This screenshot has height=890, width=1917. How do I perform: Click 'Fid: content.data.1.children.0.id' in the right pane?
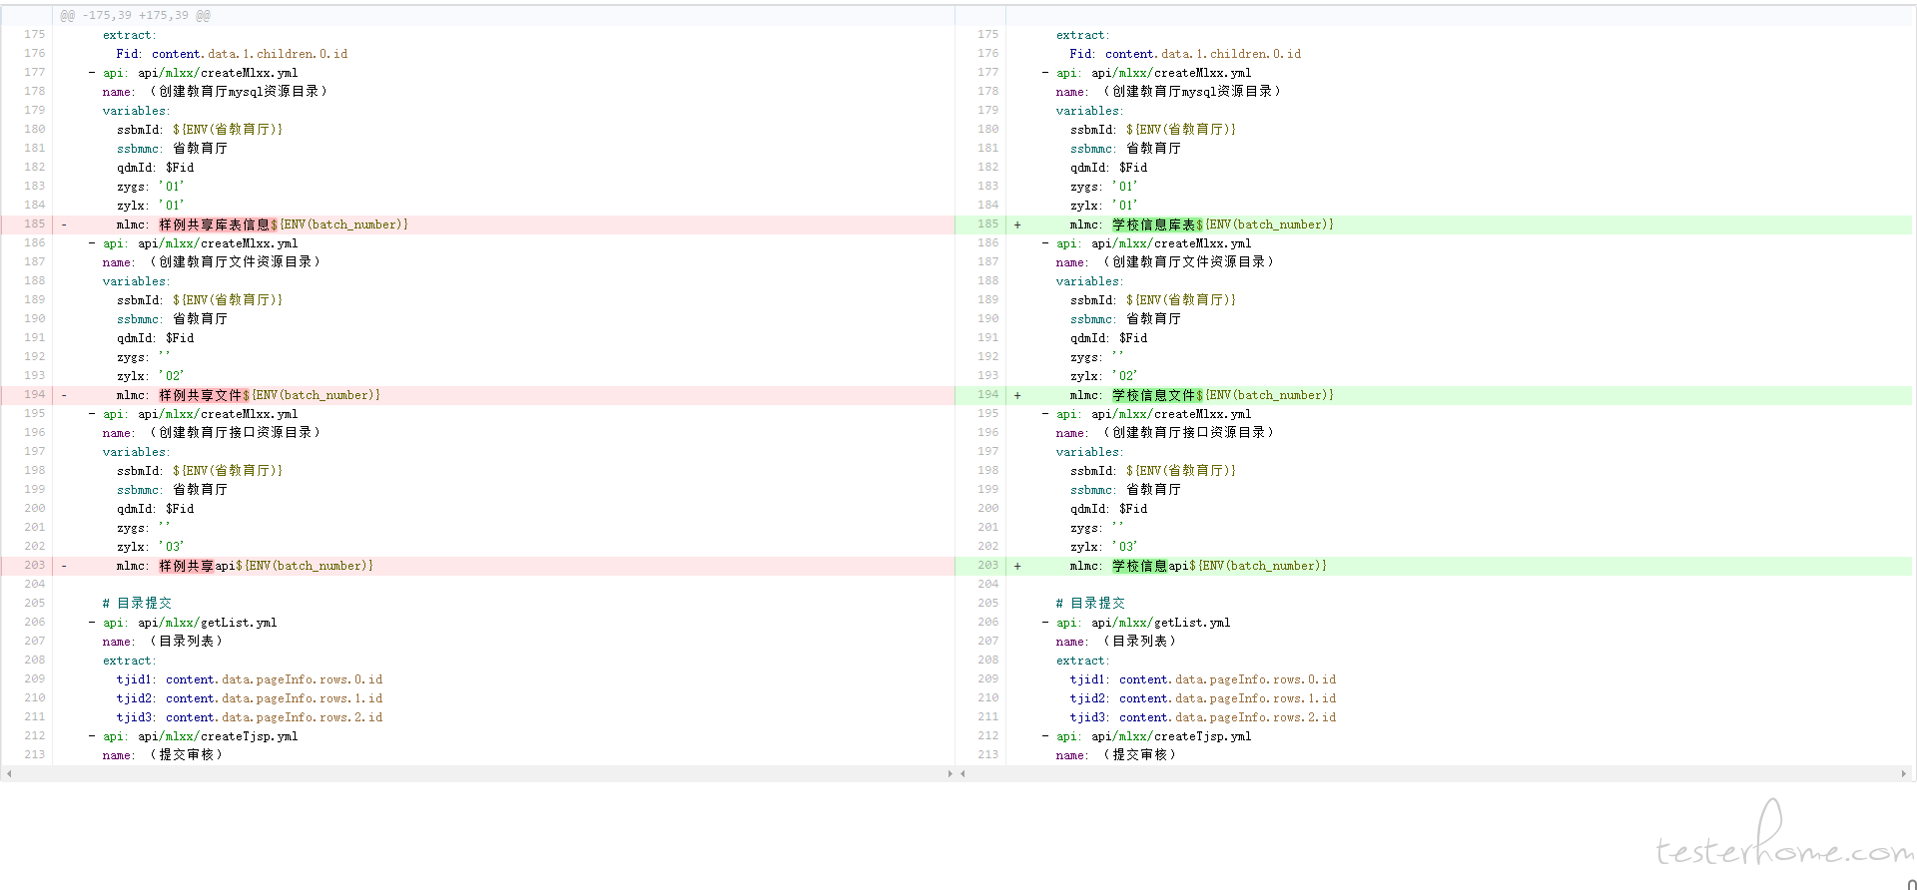coord(1185,54)
